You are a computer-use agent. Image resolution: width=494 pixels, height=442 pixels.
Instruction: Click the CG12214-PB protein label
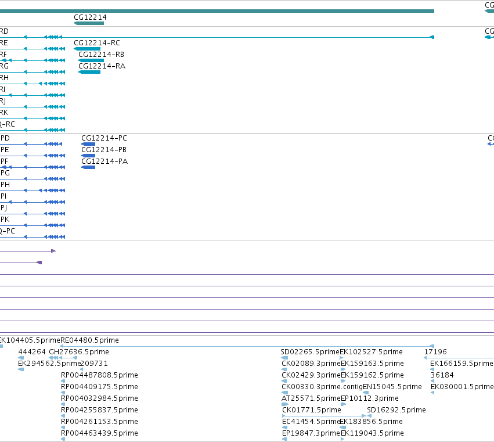click(x=104, y=150)
